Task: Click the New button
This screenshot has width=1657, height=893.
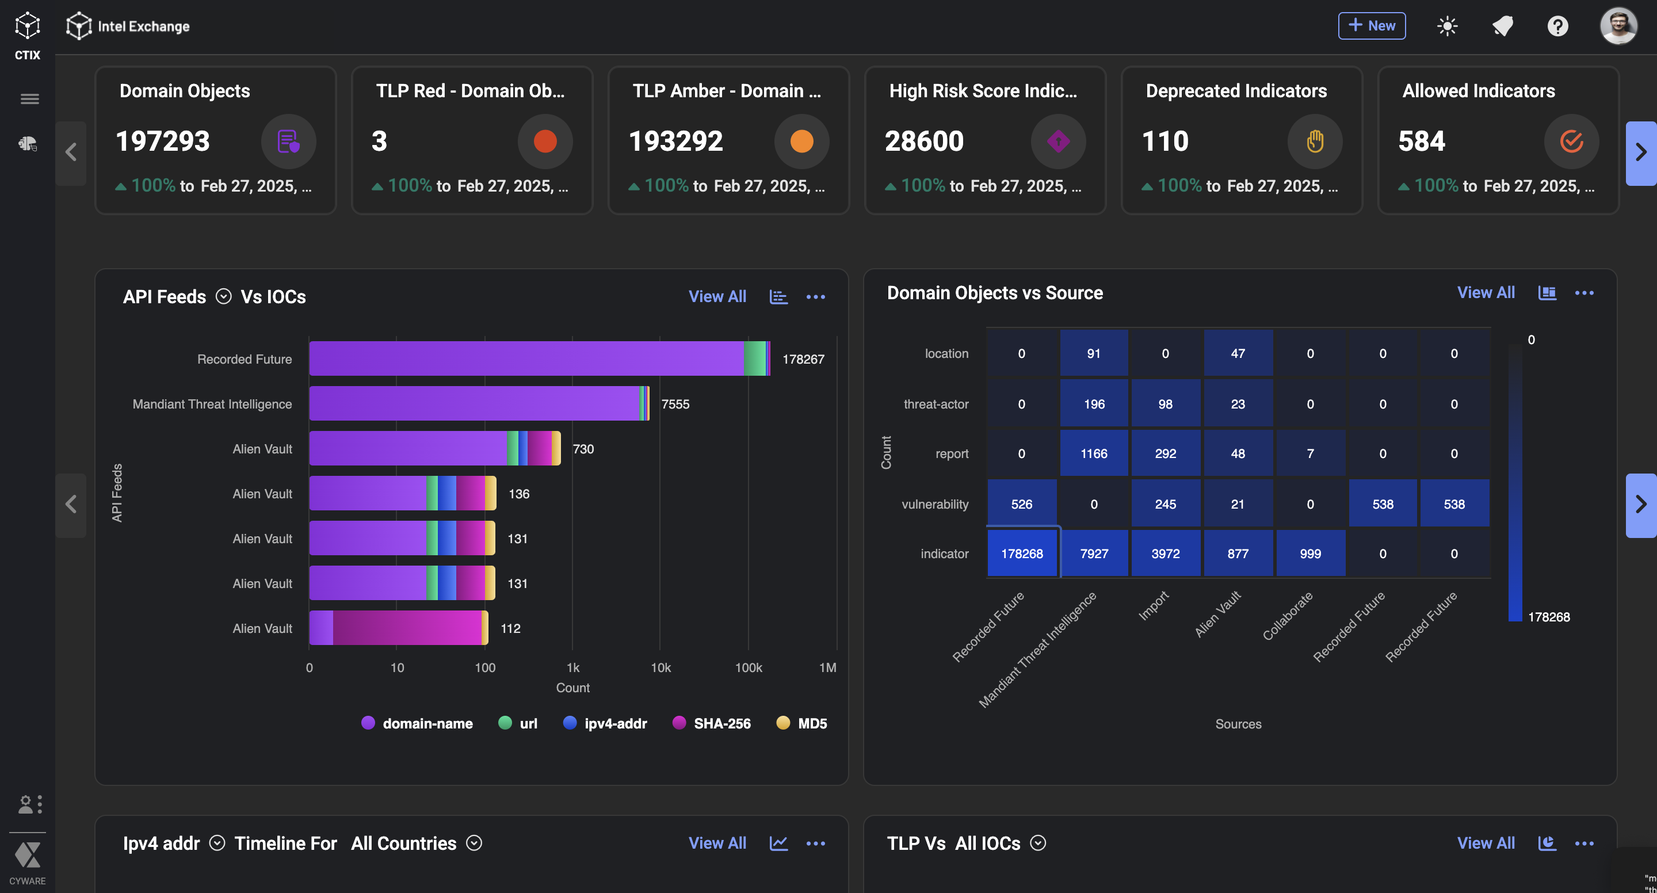Action: click(x=1372, y=26)
